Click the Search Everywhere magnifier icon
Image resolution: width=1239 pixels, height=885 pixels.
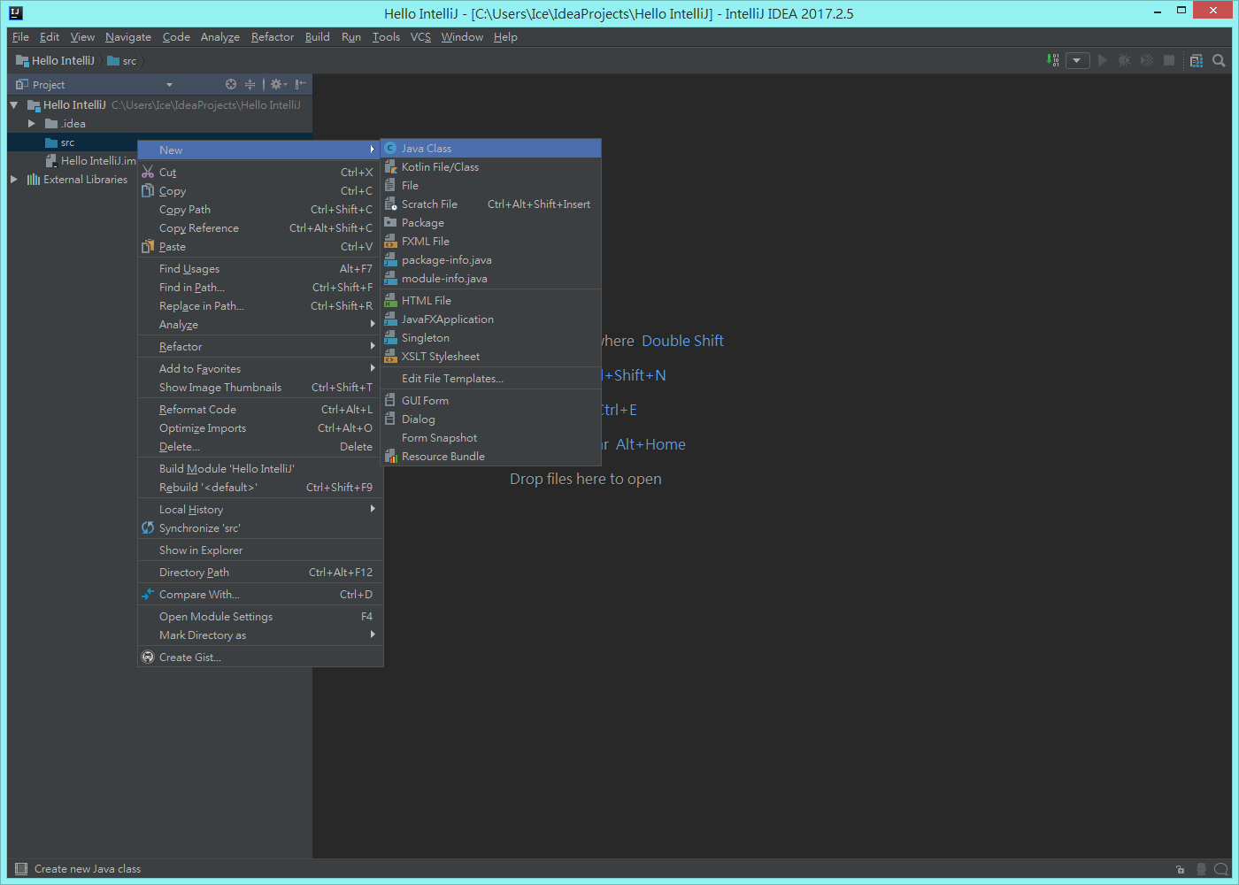[1219, 60]
